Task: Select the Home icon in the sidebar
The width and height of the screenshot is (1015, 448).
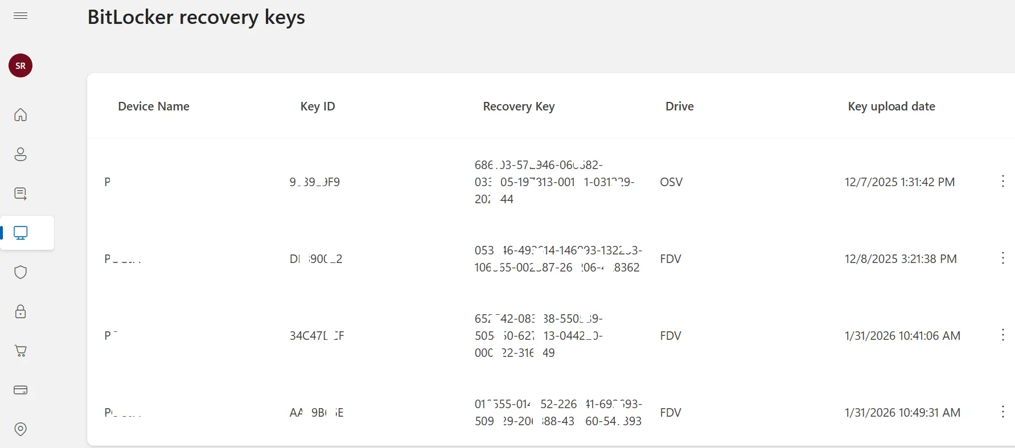Action: pos(20,115)
